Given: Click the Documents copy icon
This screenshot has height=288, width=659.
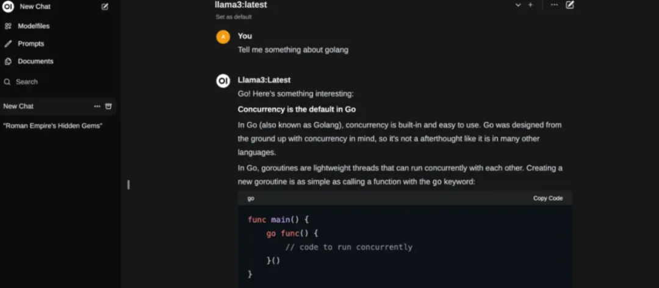Looking at the screenshot, I should pos(8,61).
